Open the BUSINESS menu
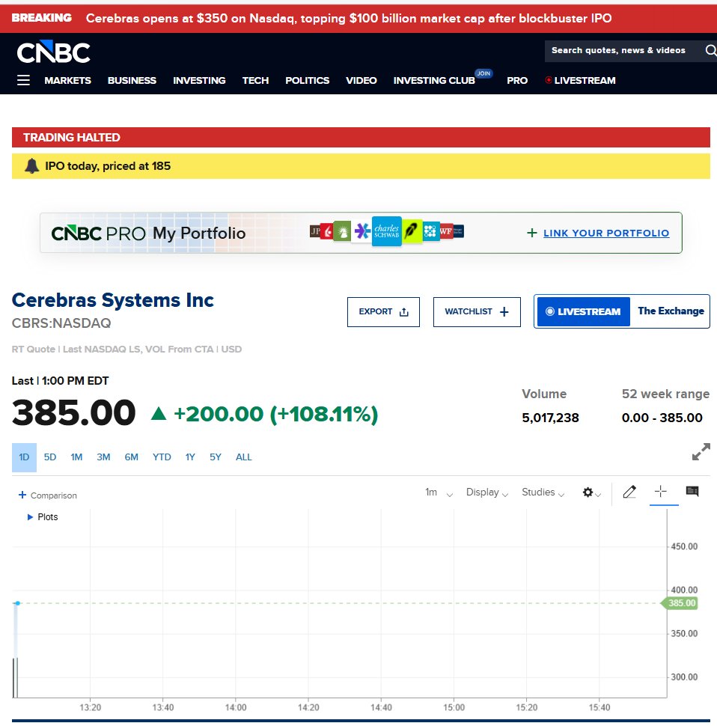Viewport: 717px width, 726px height. click(x=132, y=81)
